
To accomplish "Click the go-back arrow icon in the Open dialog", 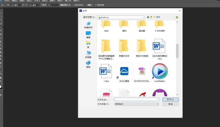I will [x=148, y=17].
